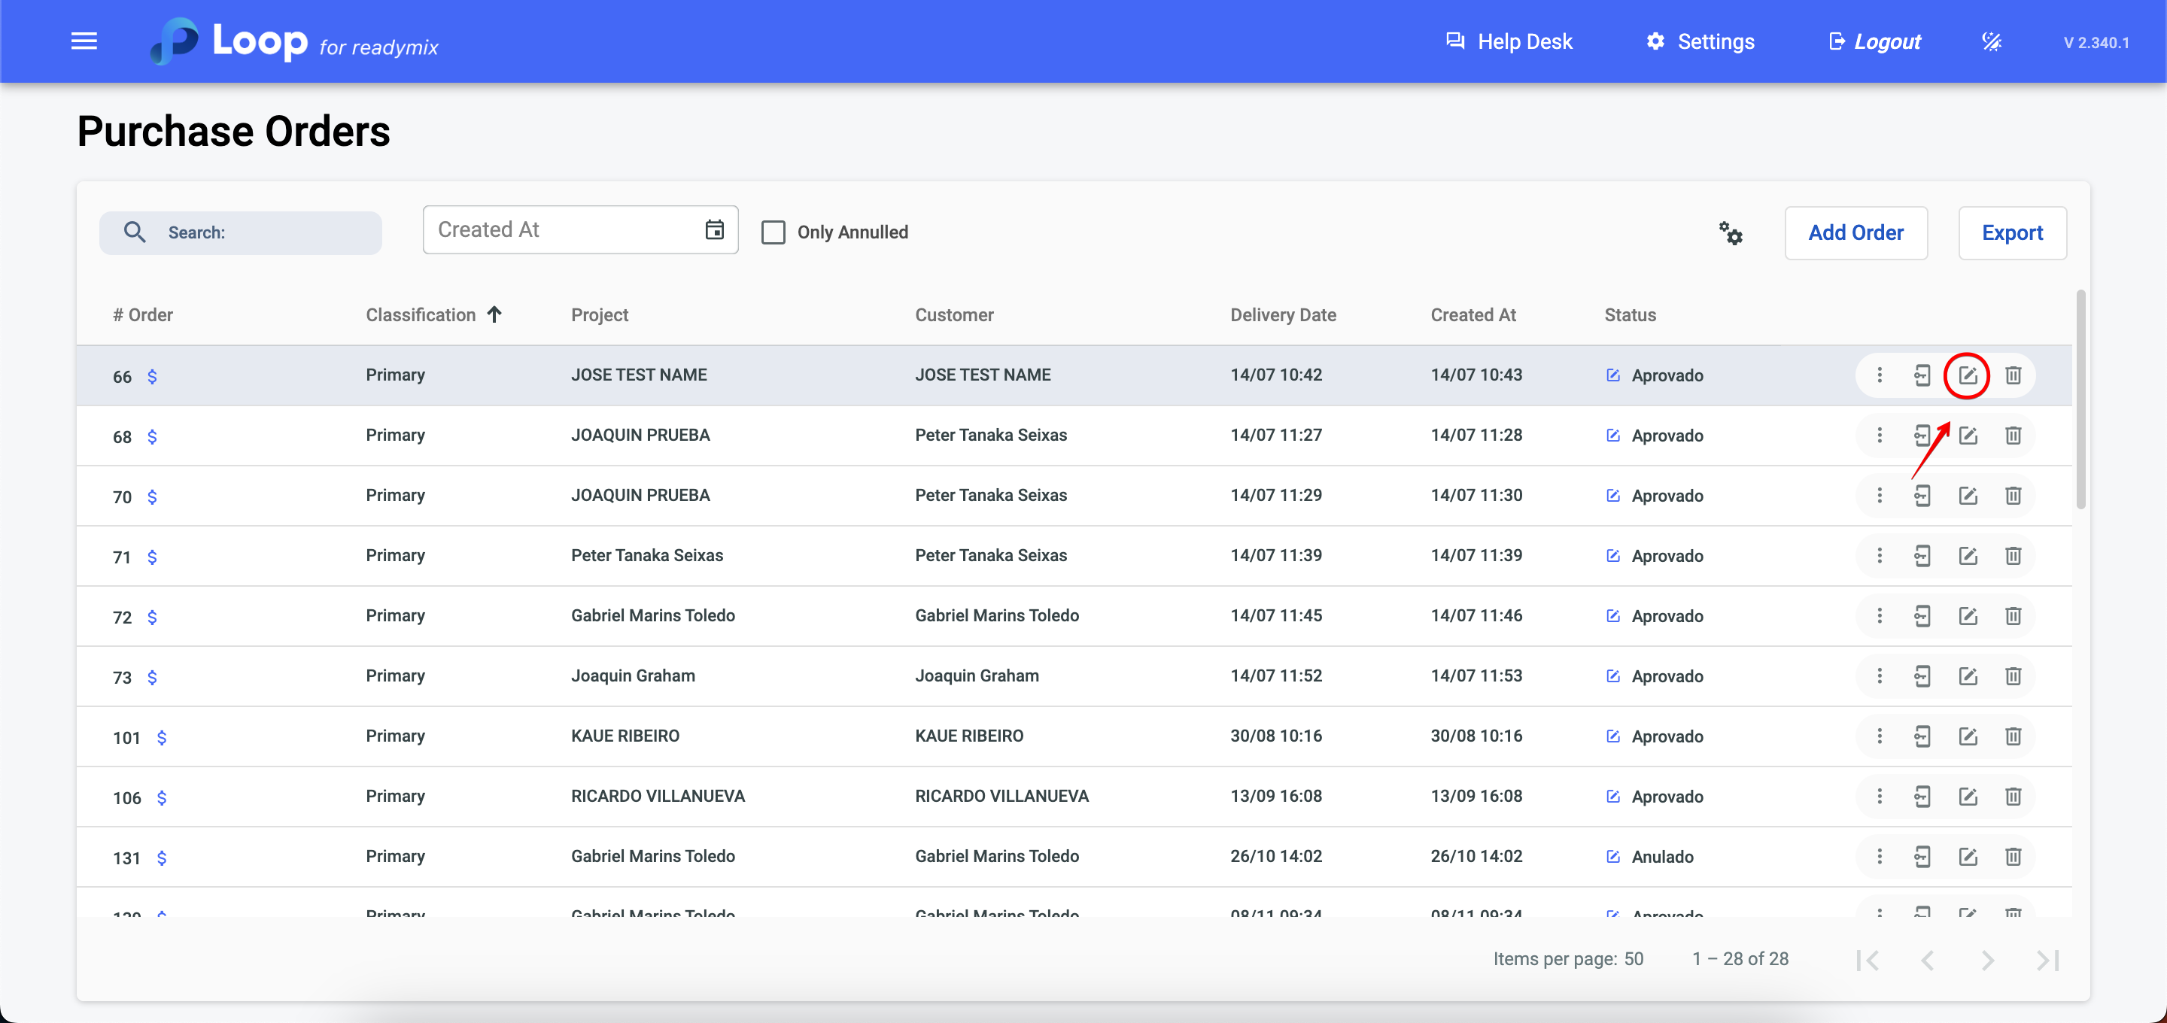
Task: Click the table's vertical scrollbar
Action: point(2080,399)
